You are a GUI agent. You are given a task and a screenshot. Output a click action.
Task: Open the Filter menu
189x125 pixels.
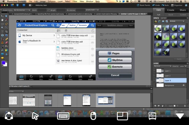click(x=75, y=1)
